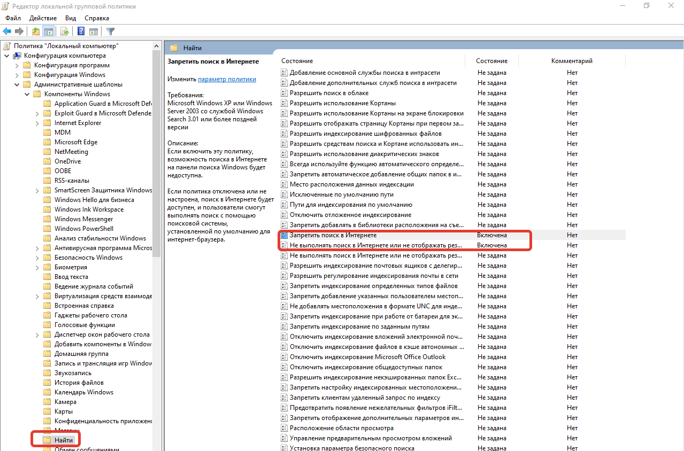Open the параметр политики link
Viewport: 684px width, 451px height.
click(227, 79)
